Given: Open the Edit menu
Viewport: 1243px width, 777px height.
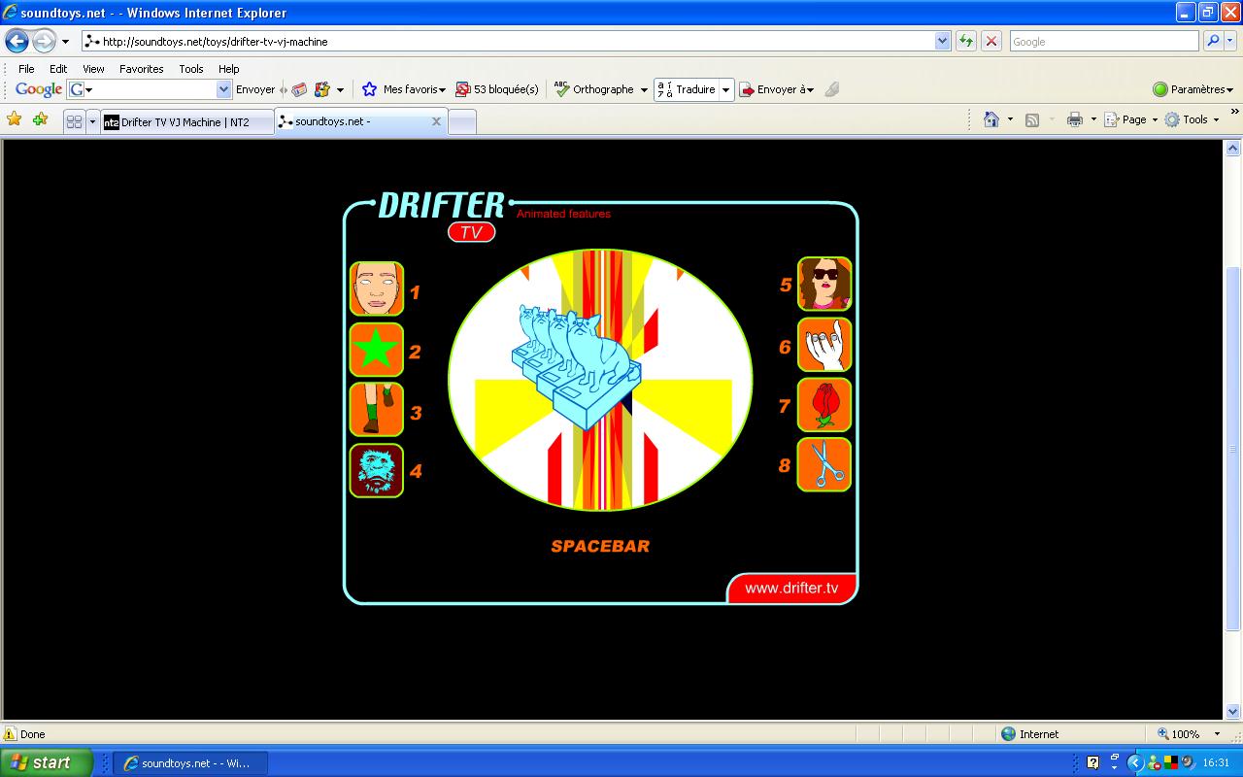Looking at the screenshot, I should 58,69.
